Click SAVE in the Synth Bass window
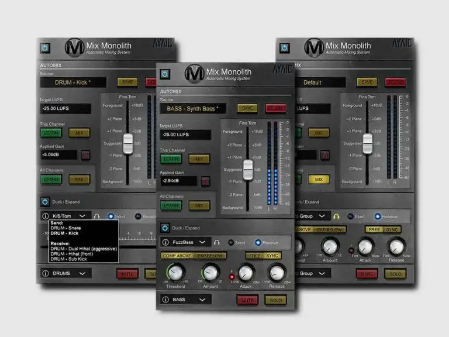 (247, 108)
